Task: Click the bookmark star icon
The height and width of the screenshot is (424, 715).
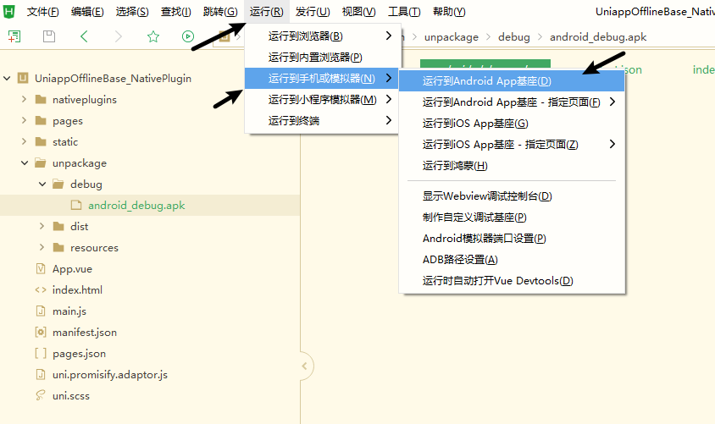Action: (153, 36)
